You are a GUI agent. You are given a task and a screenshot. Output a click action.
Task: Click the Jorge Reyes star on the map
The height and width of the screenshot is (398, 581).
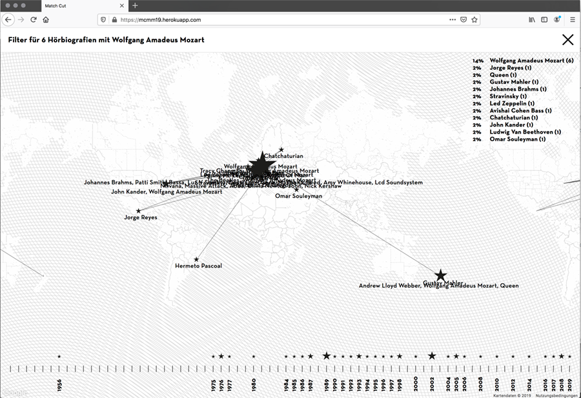138,211
